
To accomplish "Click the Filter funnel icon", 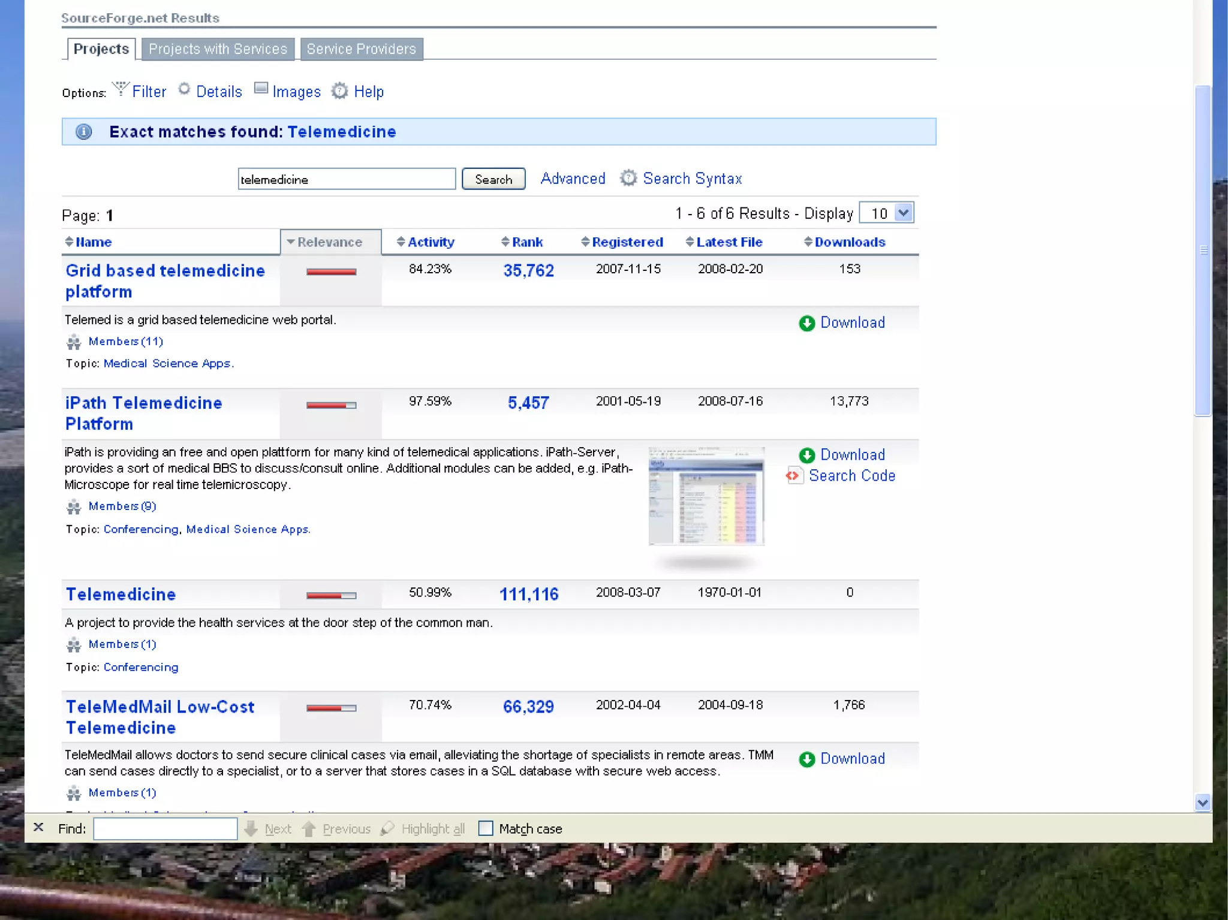I will click(121, 89).
